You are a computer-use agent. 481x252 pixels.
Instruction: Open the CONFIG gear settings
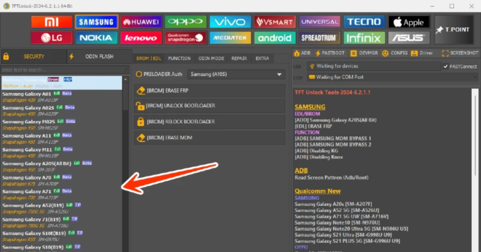pos(395,53)
